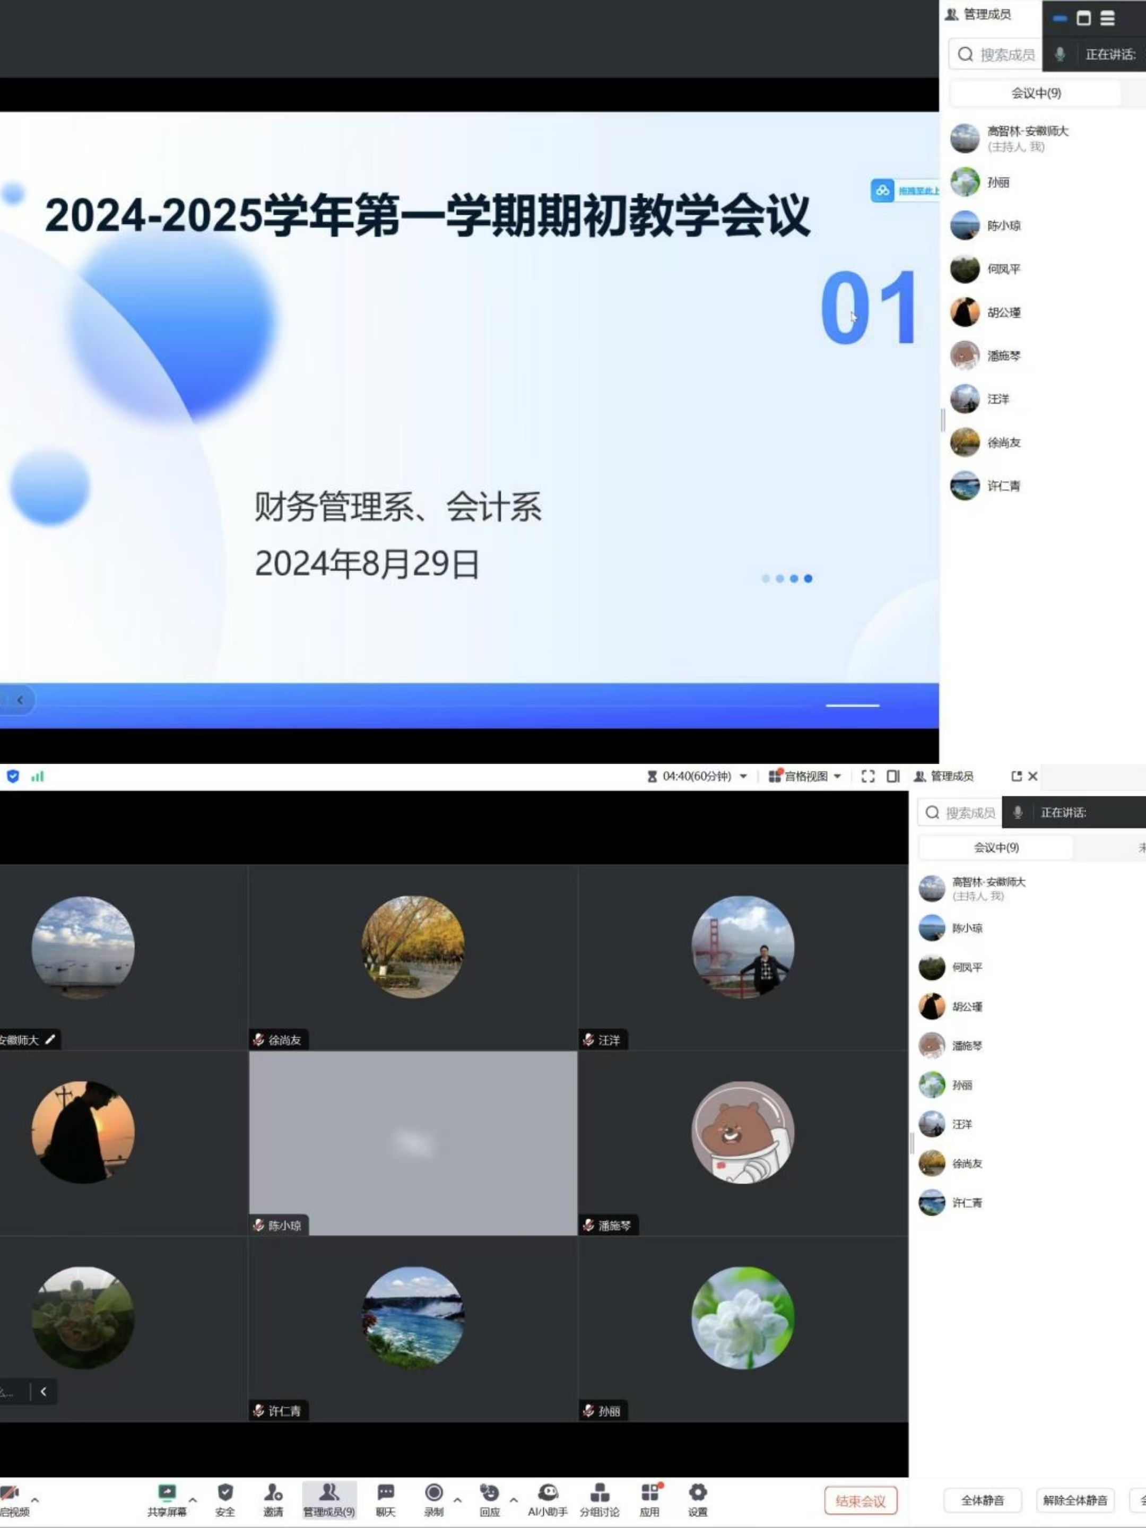This screenshot has height=1528, width=1146.
Task: Toggle fullscreen via the bracket icon
Action: coord(867,776)
